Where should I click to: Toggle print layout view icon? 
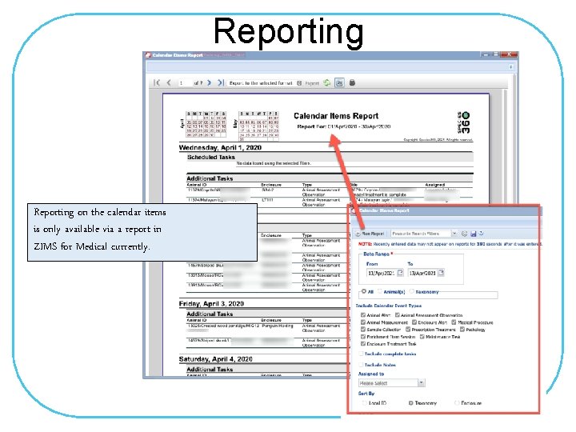(x=339, y=83)
